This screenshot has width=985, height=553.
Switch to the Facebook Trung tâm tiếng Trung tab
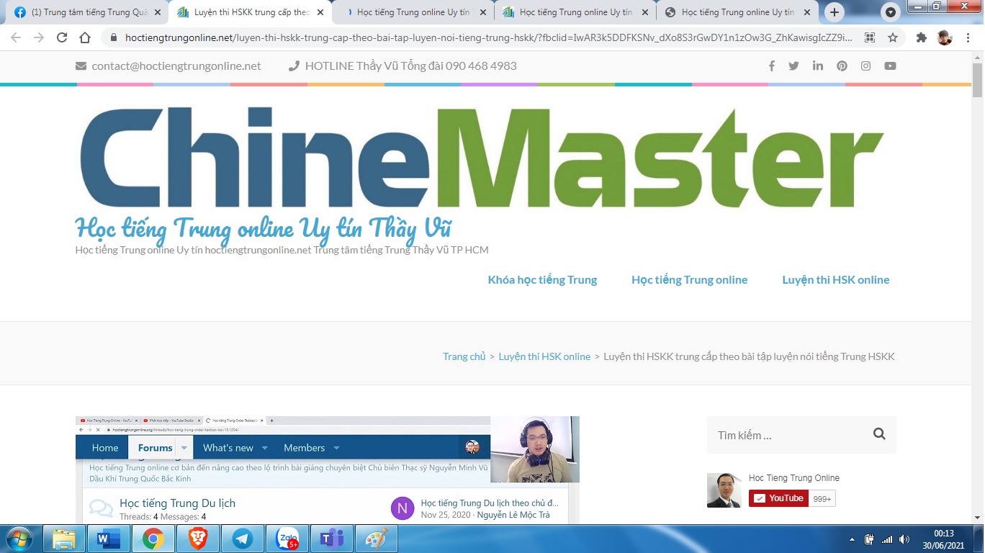(x=85, y=12)
